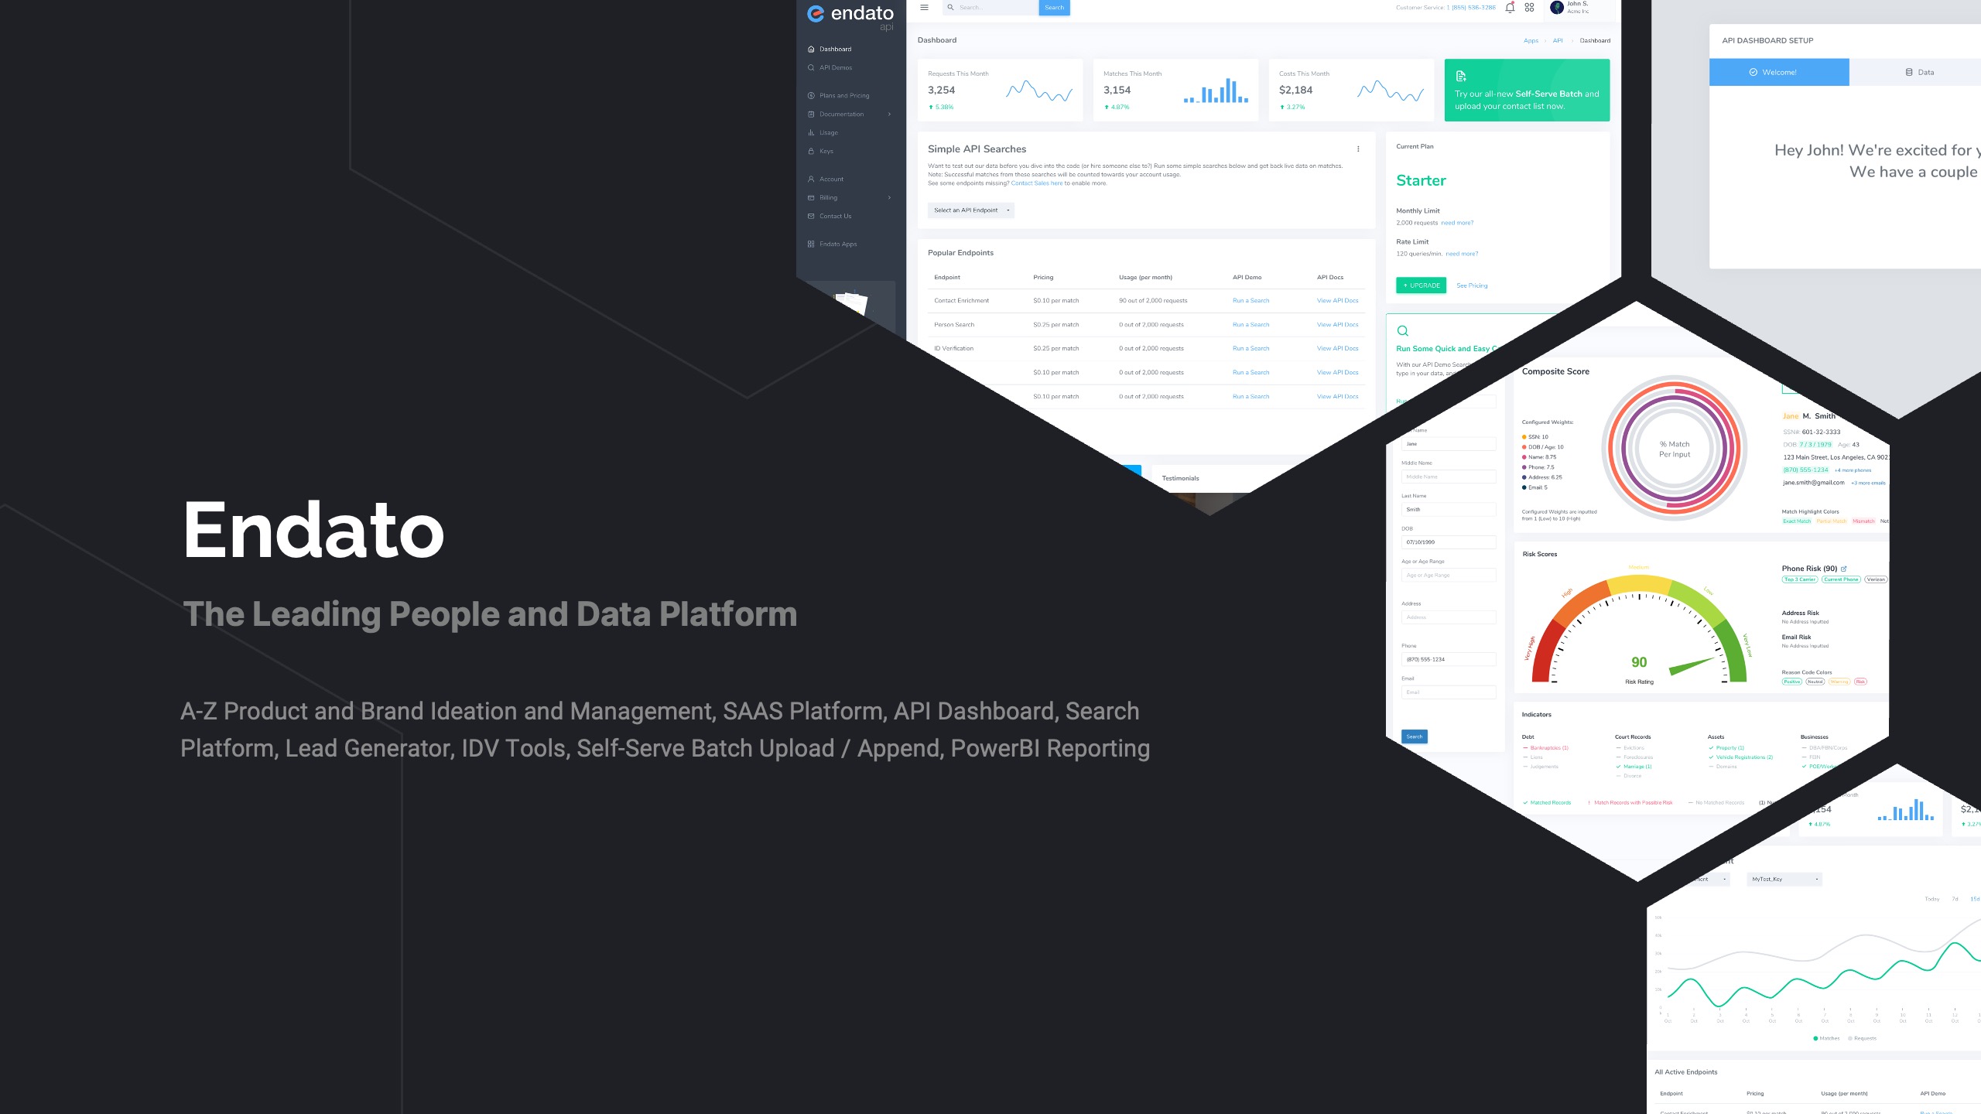Open the apps grid icon in header

[1529, 8]
